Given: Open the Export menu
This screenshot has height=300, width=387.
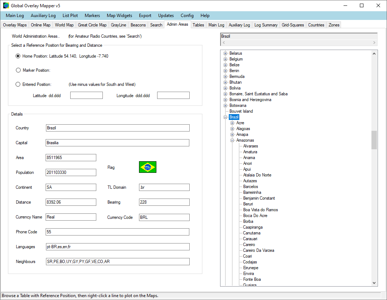Looking at the screenshot, I should 145,16.
